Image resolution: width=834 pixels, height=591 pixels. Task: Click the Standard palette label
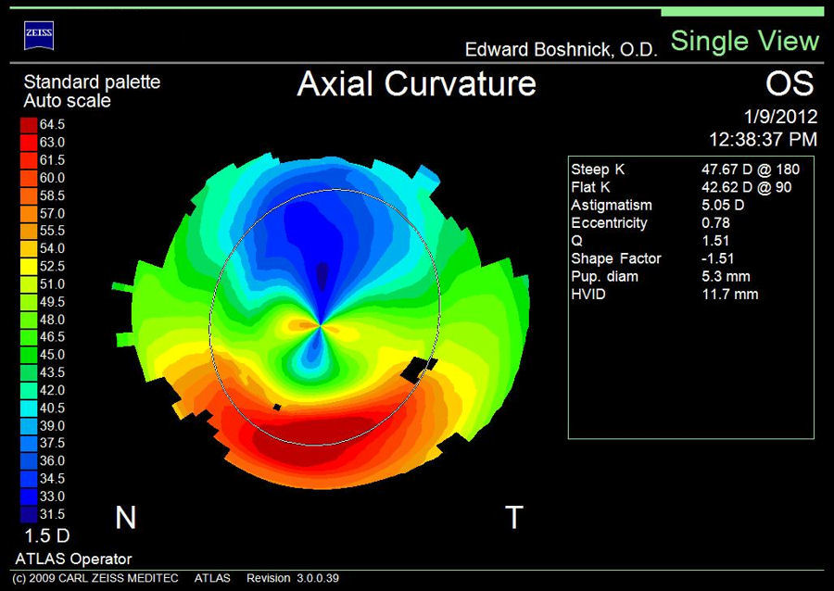tap(92, 82)
